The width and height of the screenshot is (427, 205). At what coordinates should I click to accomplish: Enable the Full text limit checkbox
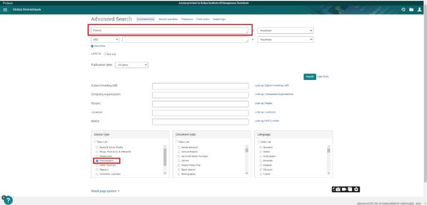pyautogui.click(x=105, y=54)
